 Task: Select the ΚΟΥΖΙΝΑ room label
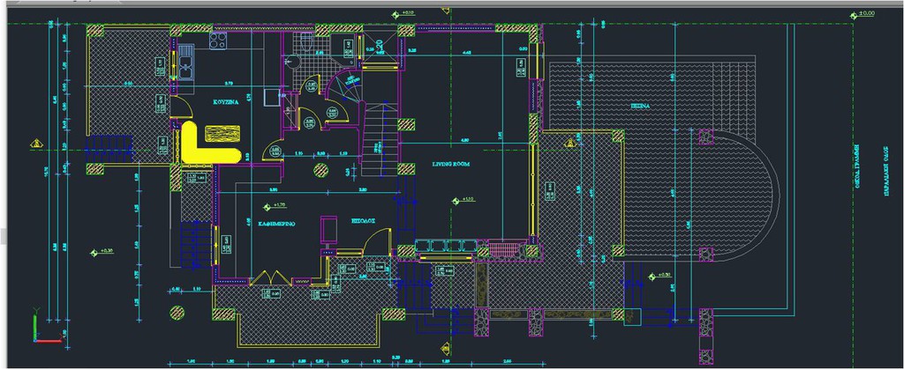226,101
